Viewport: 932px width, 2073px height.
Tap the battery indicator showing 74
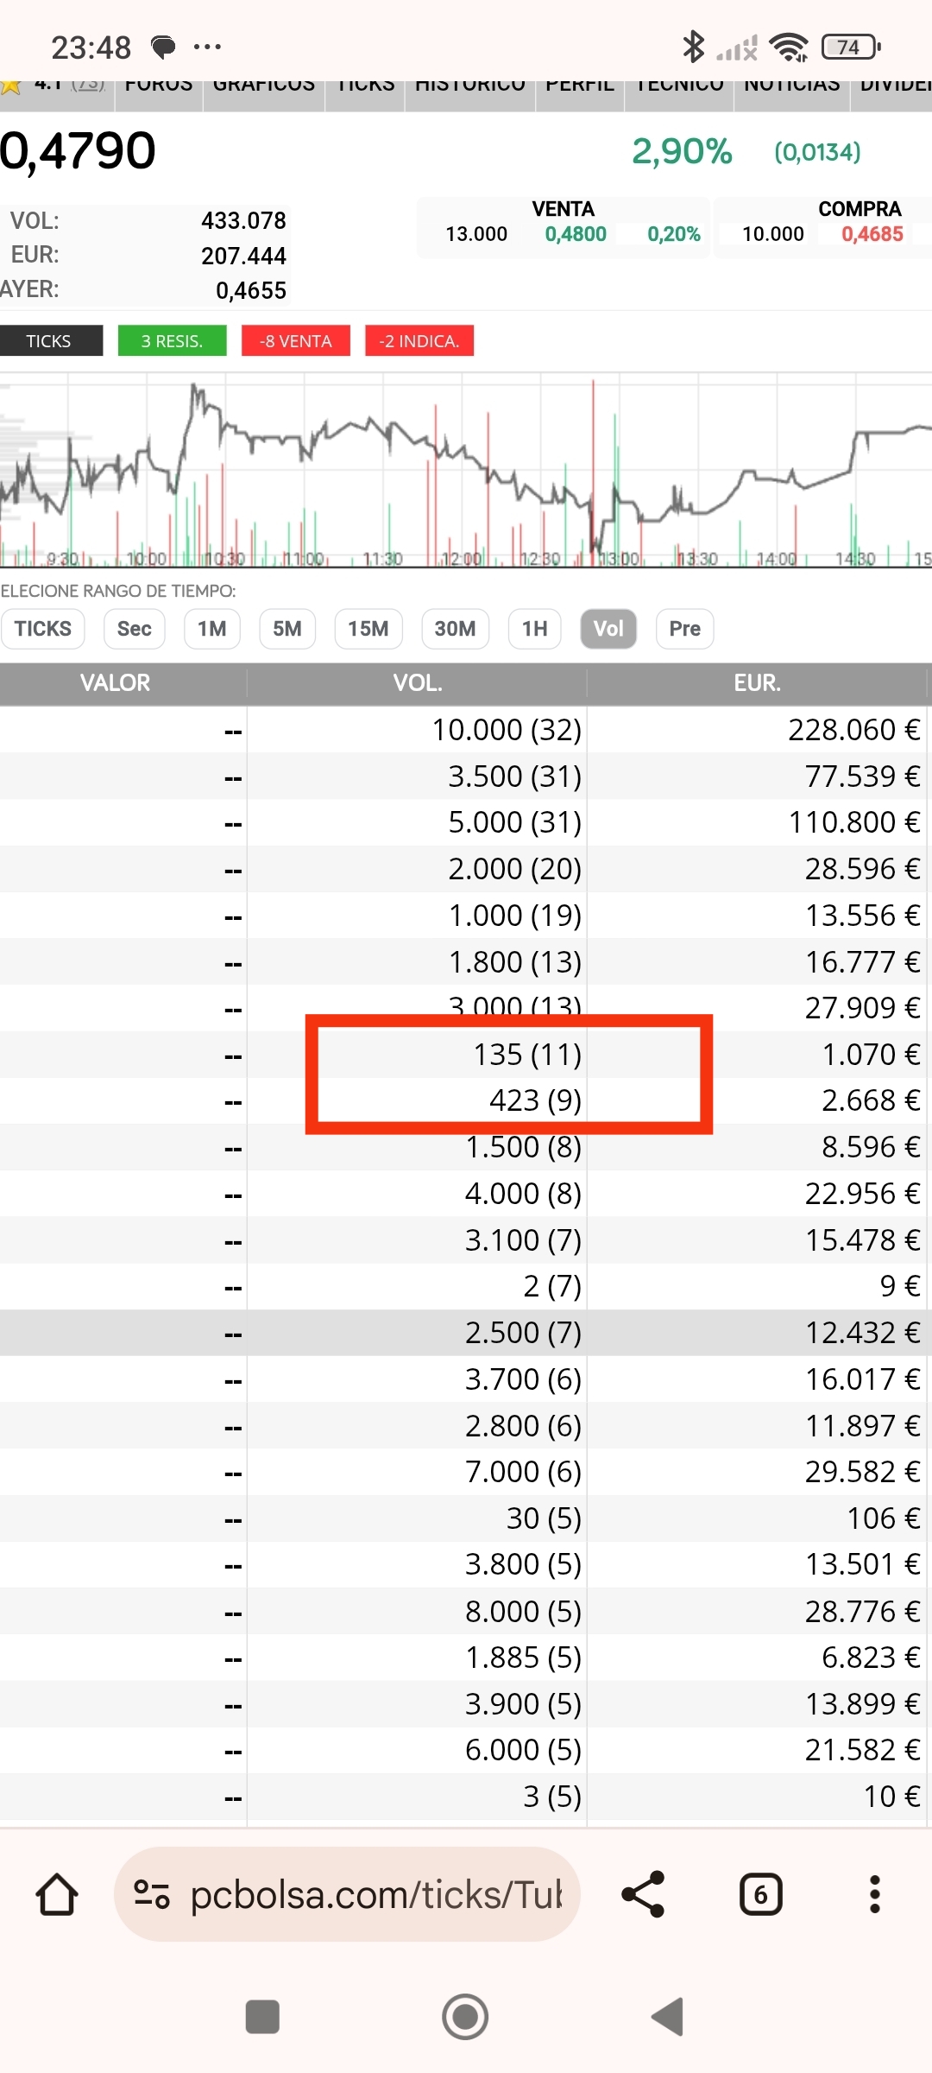click(x=851, y=47)
